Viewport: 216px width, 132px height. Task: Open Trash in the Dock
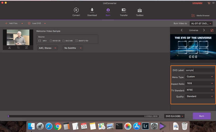(x=184, y=126)
